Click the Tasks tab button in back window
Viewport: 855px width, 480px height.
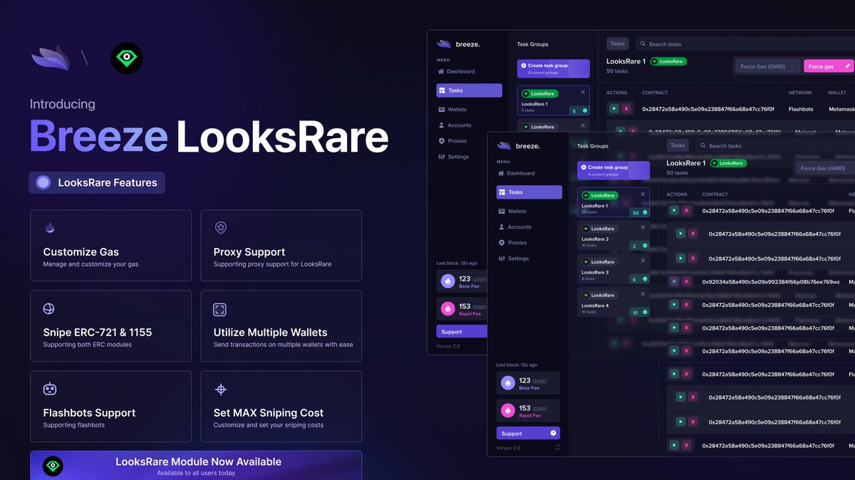(618, 43)
